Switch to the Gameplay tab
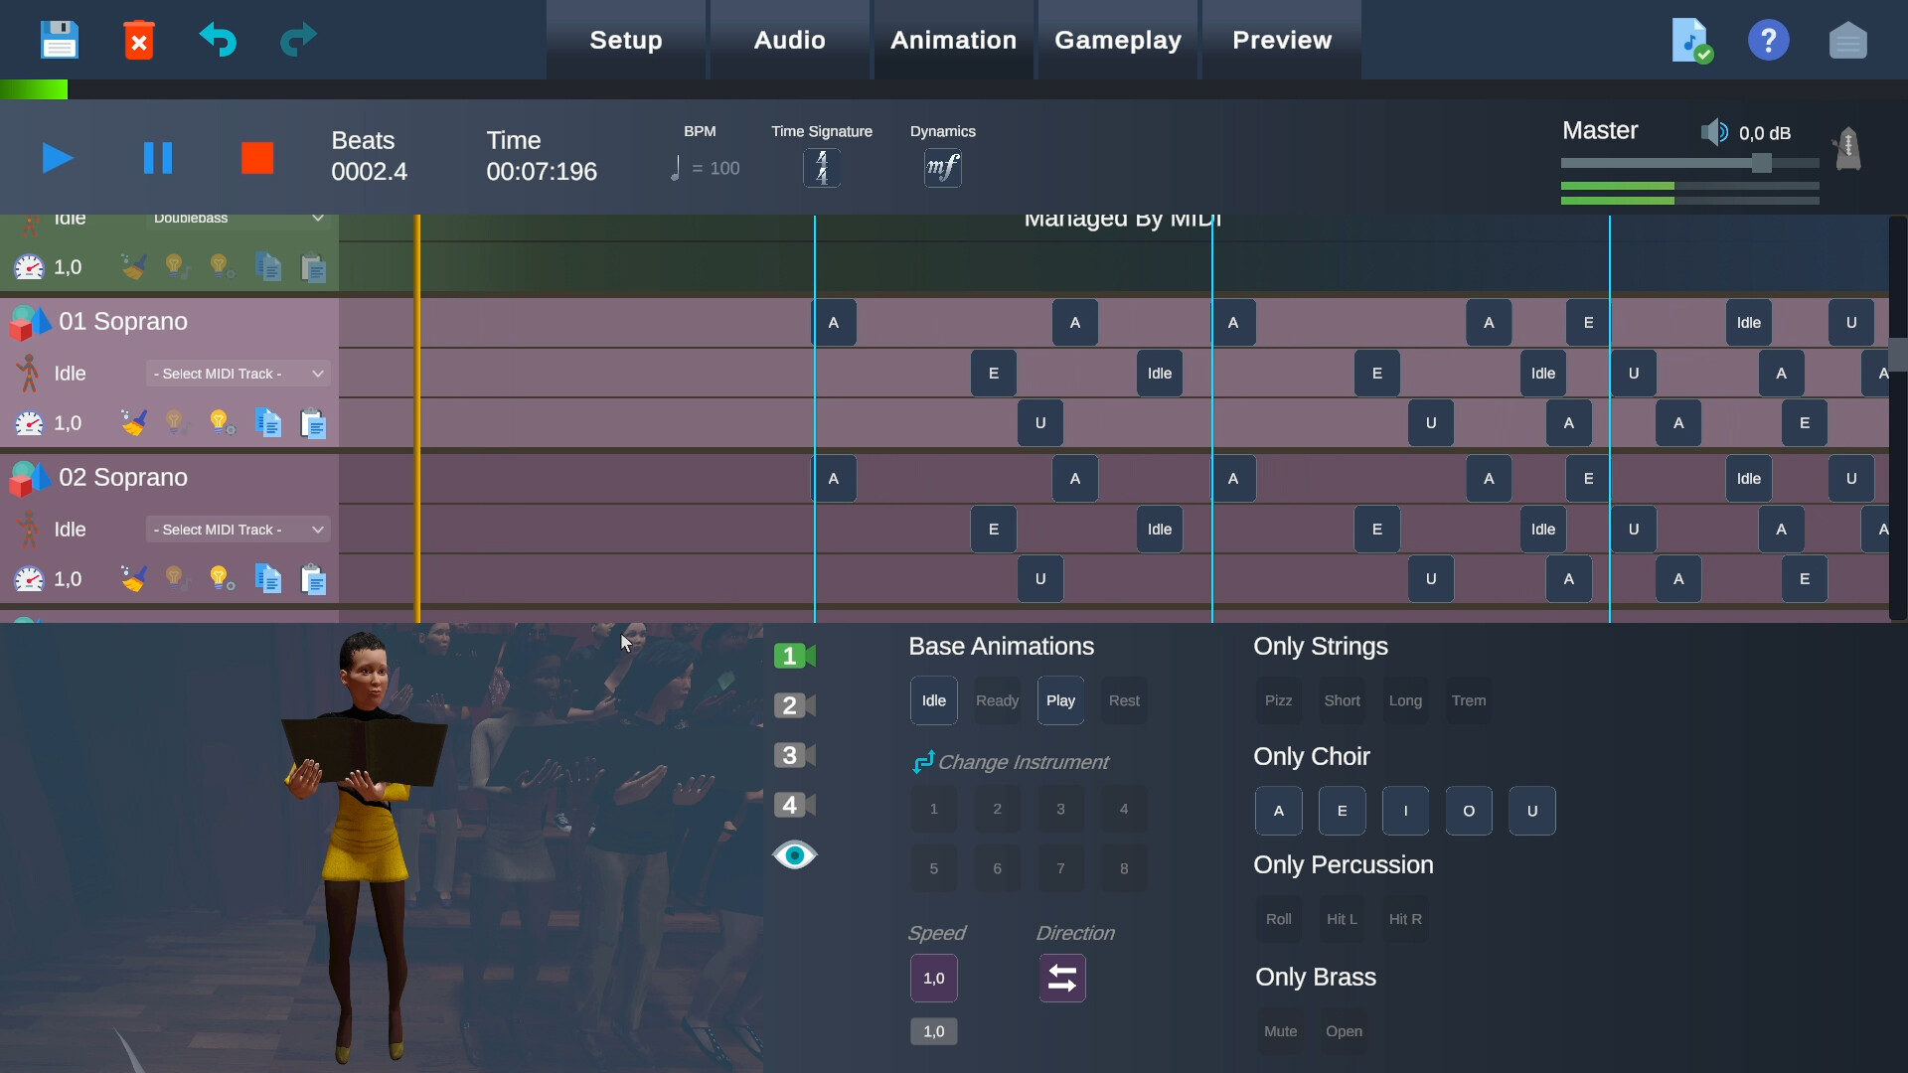 coord(1118,40)
